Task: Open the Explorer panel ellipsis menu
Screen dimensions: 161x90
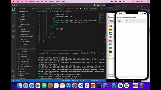Action: click(x=33, y=9)
